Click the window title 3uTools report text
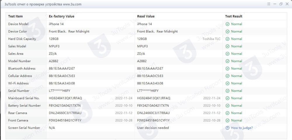This screenshot has width=292, height=140. pos(43,4)
